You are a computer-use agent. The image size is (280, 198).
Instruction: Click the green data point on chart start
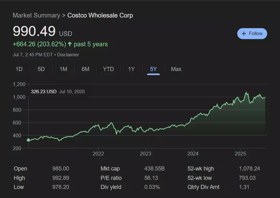click(28, 140)
